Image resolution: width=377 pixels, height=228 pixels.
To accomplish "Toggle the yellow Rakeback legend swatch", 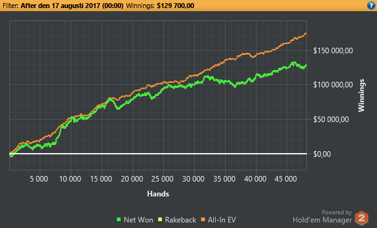I will (x=160, y=219).
